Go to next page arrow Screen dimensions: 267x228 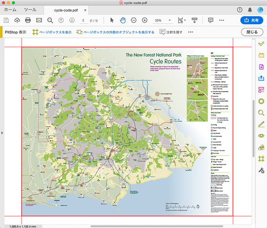tap(72, 20)
